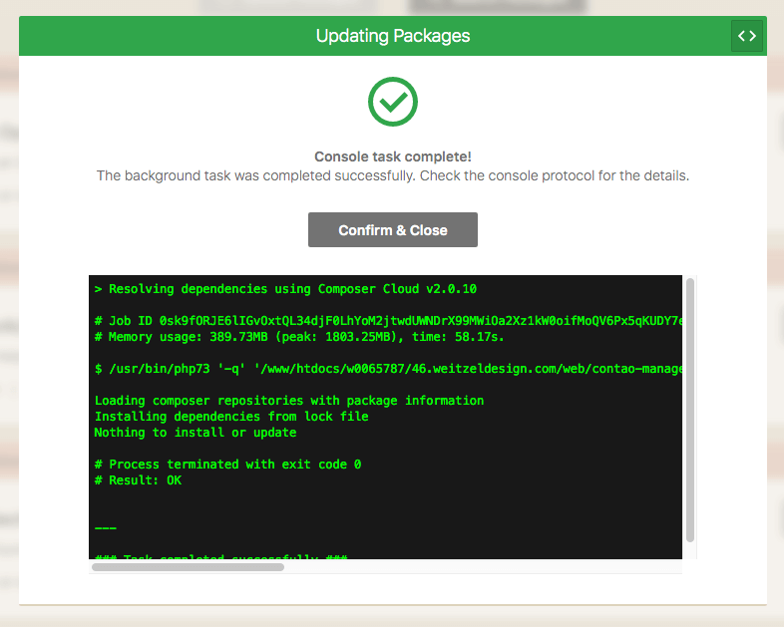Click the '---' separator line in console

106,527
